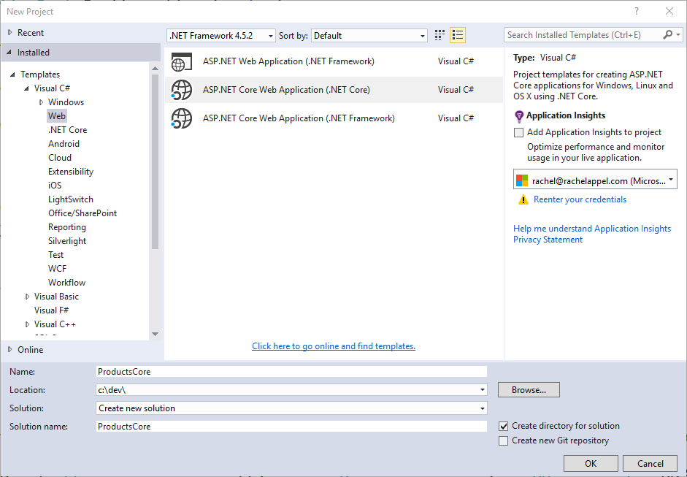
Task: Click the project Name field ProductsCore
Action: (291, 372)
